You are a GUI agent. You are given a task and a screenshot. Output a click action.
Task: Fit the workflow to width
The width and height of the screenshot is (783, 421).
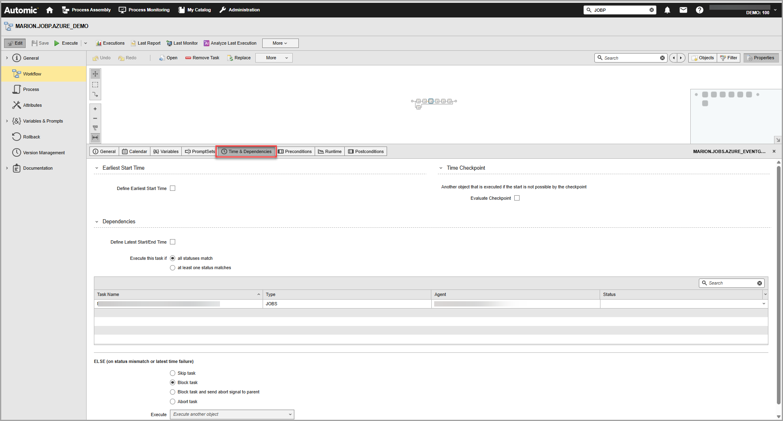[x=95, y=138]
